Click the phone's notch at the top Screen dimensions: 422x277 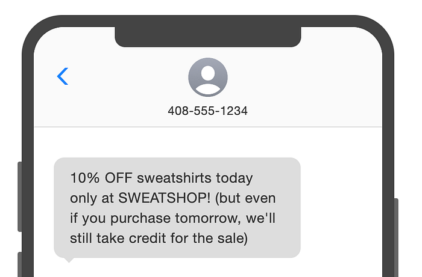(208, 37)
